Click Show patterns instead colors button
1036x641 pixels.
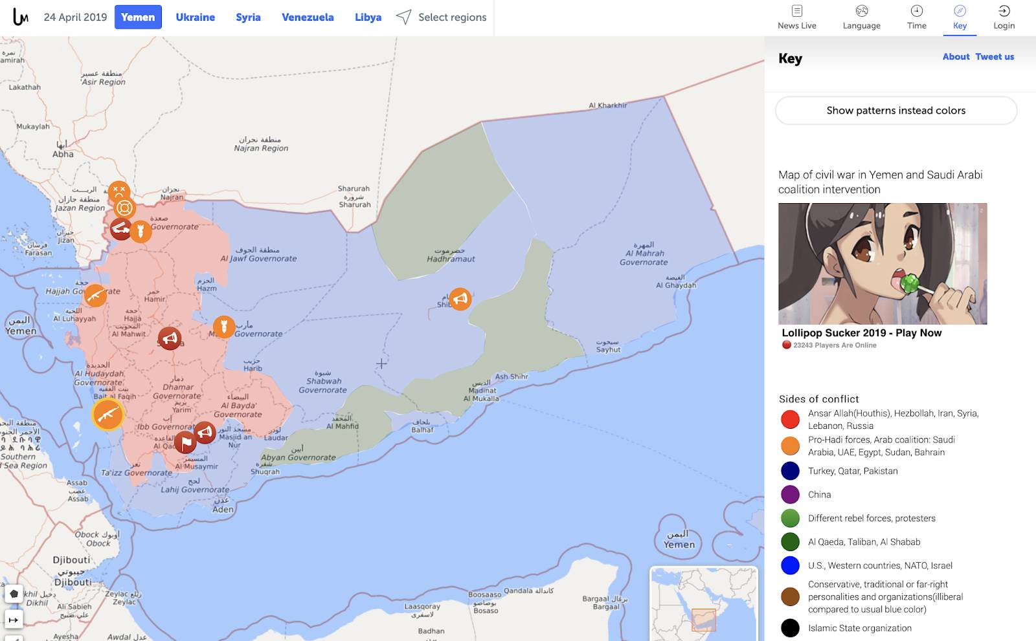[896, 111]
